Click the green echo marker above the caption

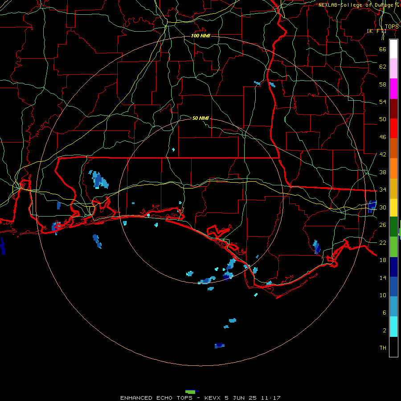191,392
